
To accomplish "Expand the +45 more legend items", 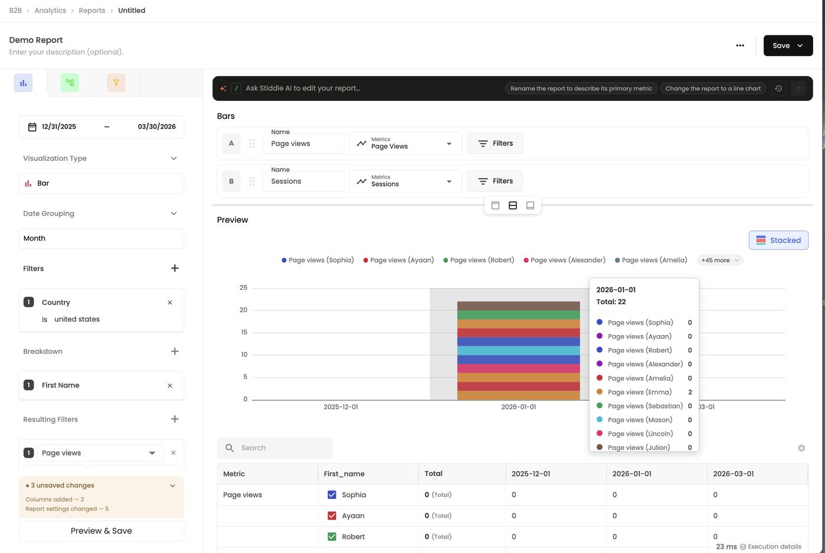I will click(720, 260).
